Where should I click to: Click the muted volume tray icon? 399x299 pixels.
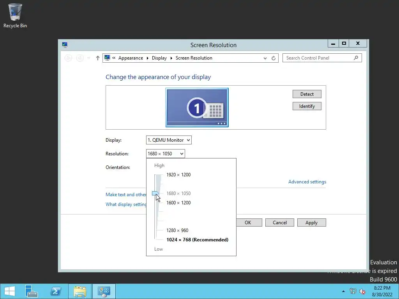(362, 291)
